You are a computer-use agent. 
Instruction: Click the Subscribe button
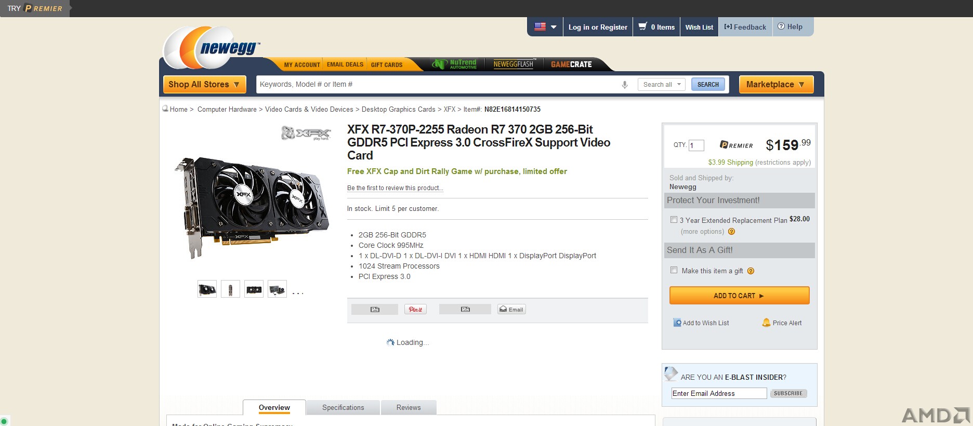[788, 393]
